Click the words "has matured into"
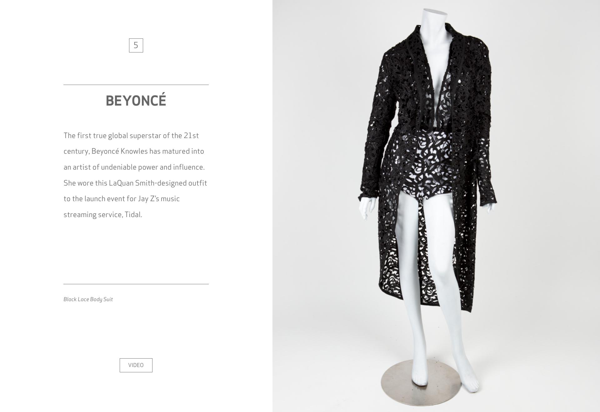 [177, 151]
